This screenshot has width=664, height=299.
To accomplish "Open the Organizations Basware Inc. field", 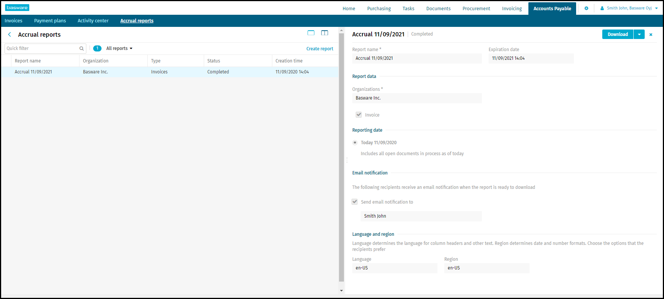I will [417, 98].
